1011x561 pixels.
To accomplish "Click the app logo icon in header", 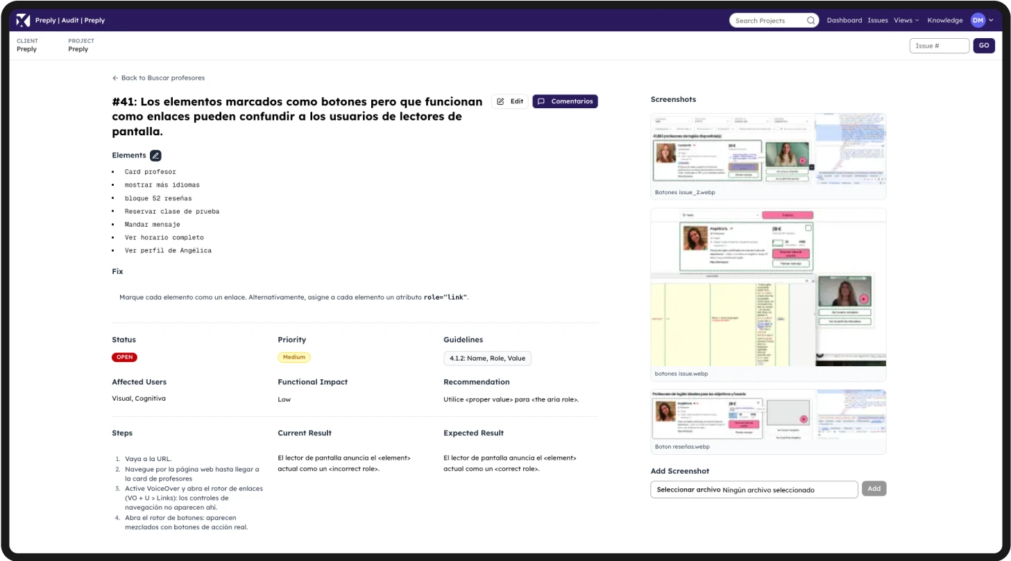I will coord(23,20).
